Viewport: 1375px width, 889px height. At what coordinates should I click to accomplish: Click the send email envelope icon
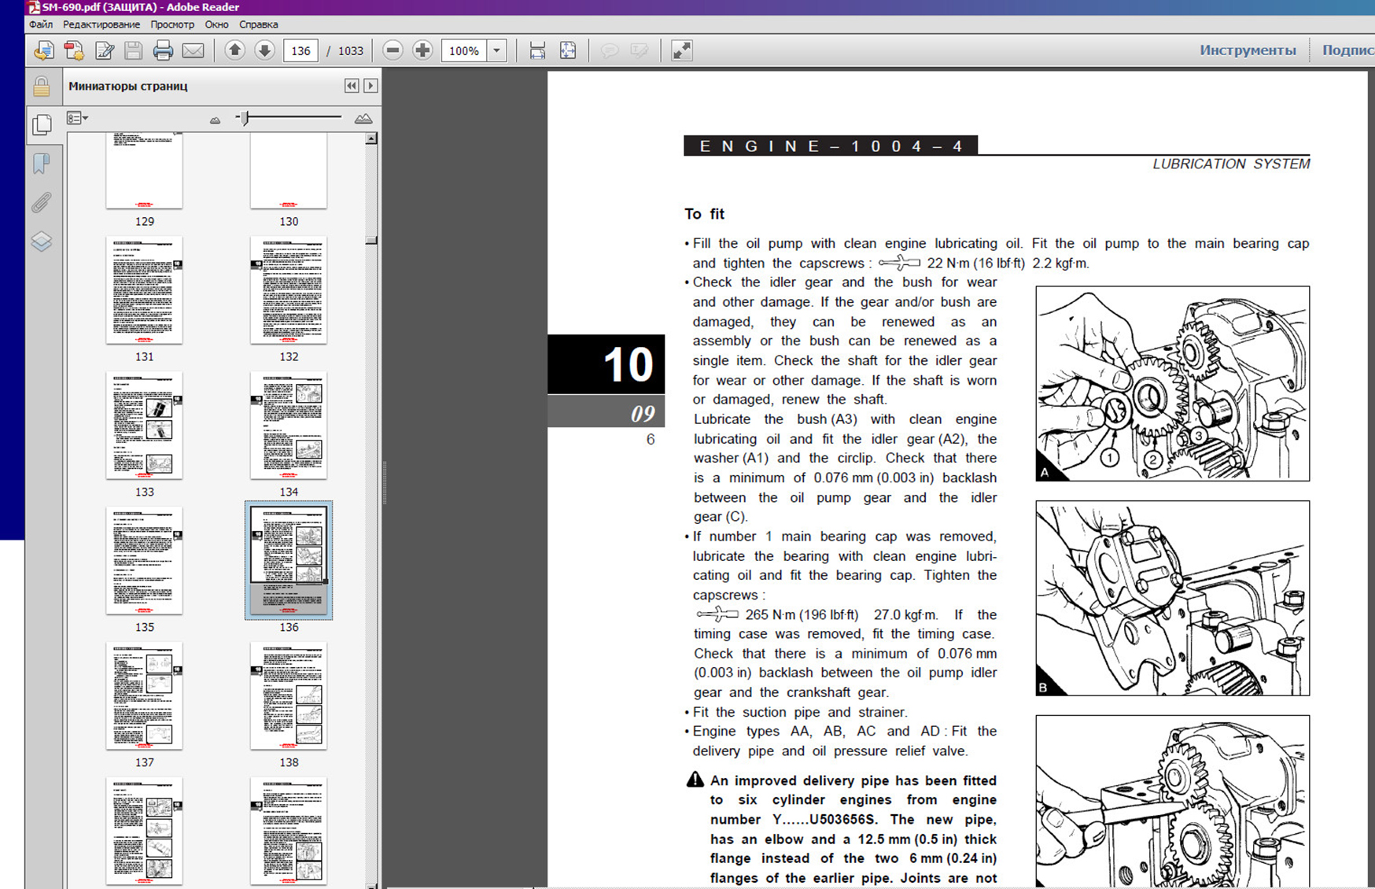(x=193, y=51)
